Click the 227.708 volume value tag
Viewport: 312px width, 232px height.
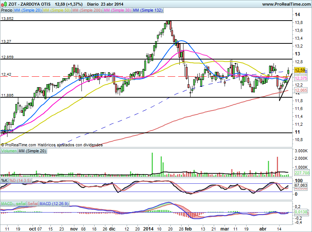click(302, 173)
